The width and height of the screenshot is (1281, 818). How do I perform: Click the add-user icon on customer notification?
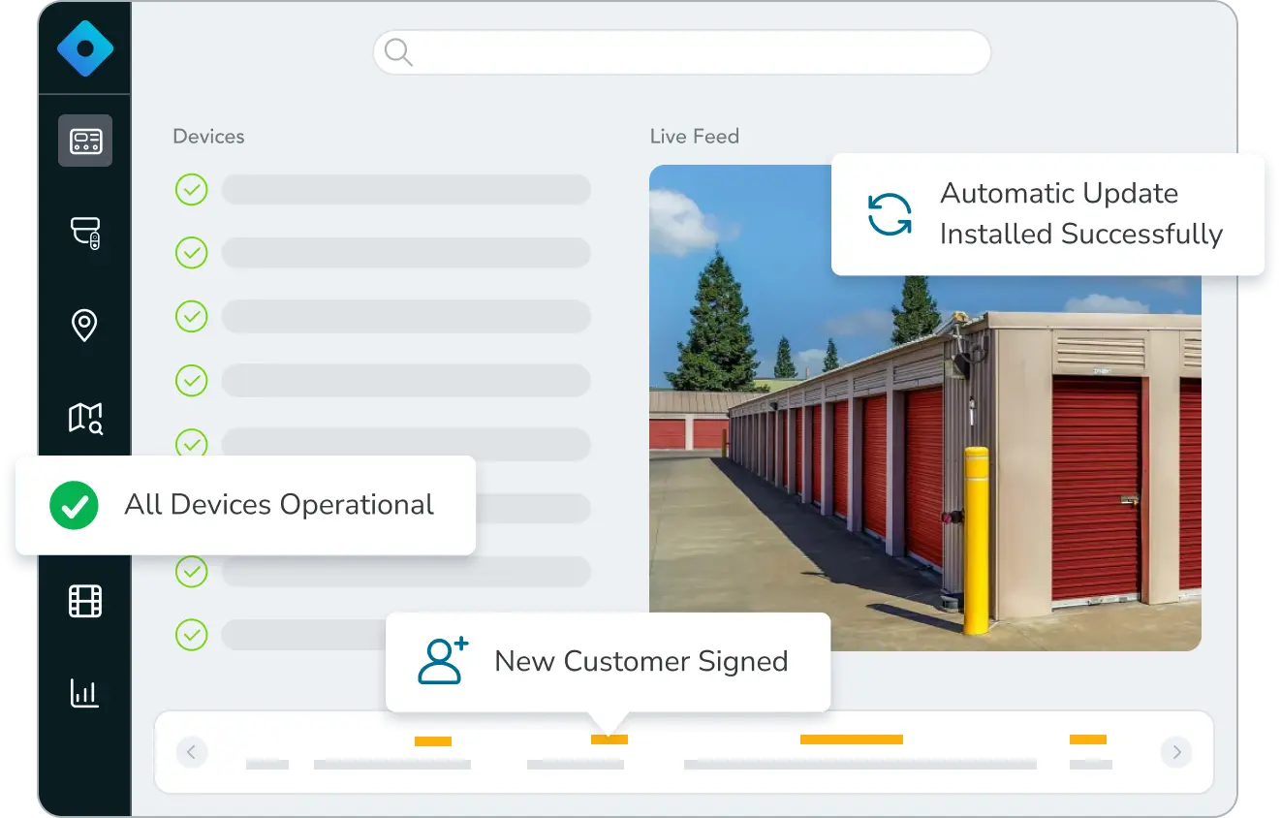pos(442,661)
